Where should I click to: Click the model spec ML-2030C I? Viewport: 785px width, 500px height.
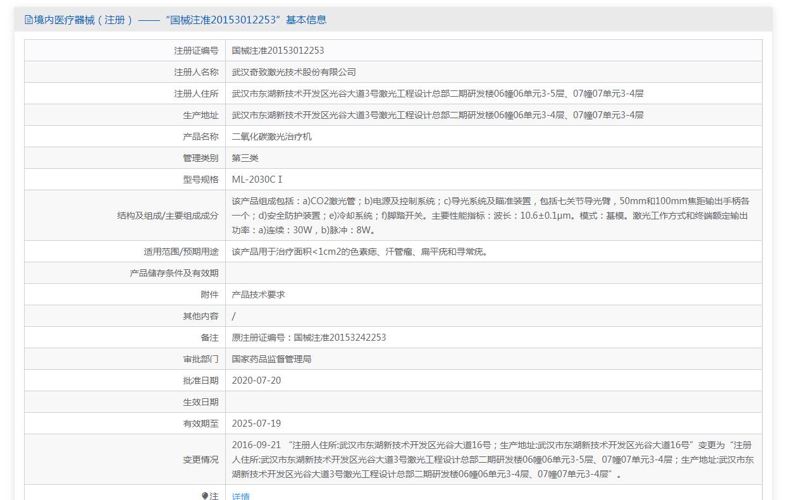coord(257,180)
